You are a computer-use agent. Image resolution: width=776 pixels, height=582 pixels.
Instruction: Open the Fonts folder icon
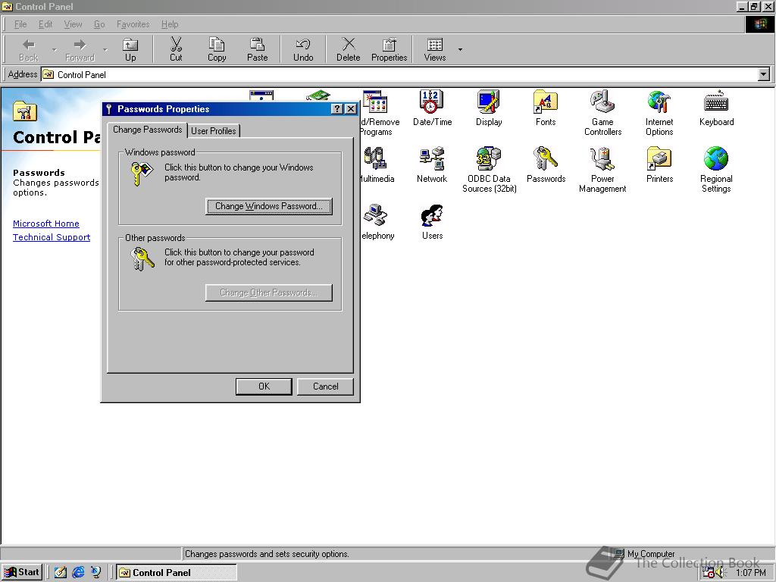(546, 108)
